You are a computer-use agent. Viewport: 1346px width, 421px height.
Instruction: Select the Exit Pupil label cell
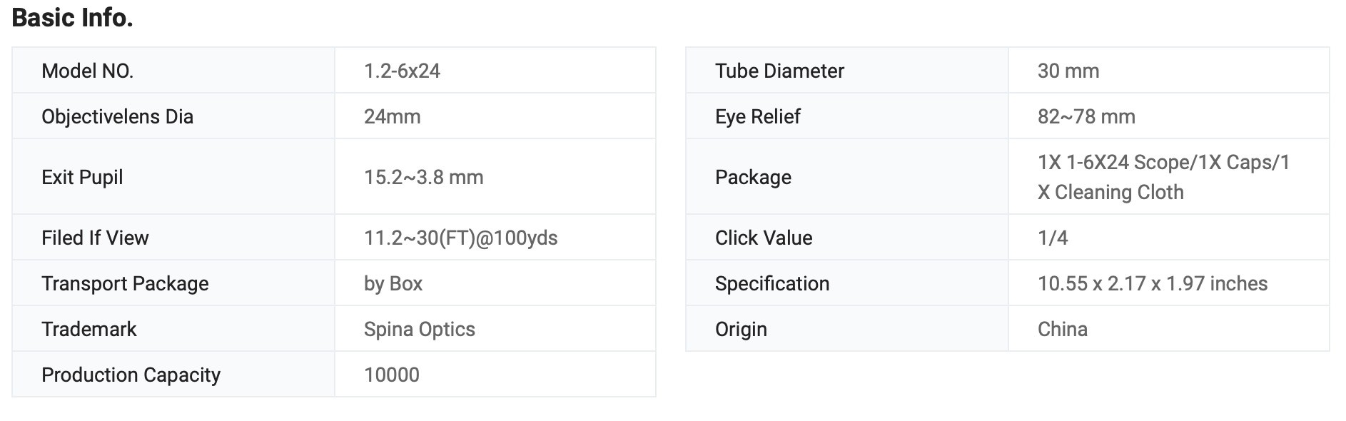tap(173, 177)
